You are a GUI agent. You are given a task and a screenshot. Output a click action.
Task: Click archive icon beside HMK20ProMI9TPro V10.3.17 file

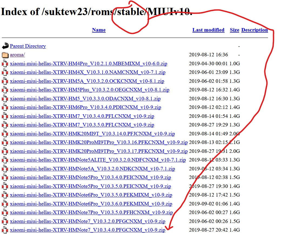(5, 151)
